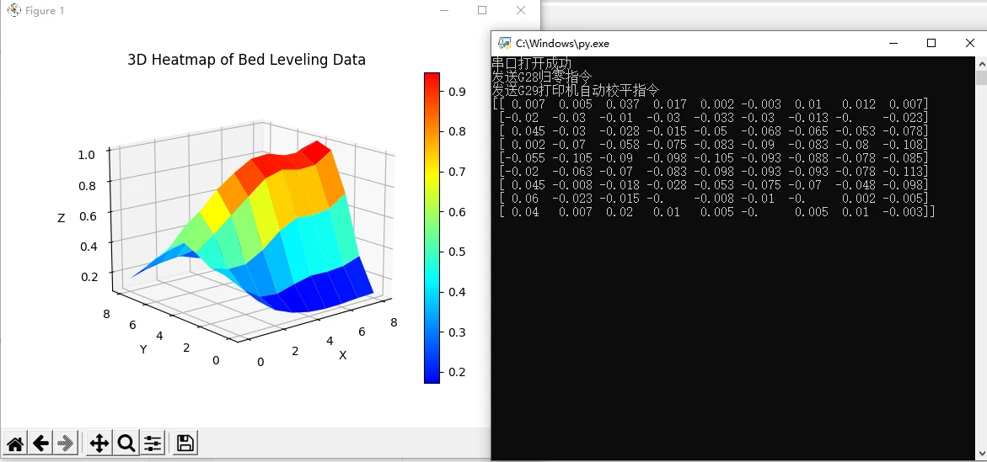Click the console scrollbar up arrow
The width and height of the screenshot is (987, 462).
[981, 63]
